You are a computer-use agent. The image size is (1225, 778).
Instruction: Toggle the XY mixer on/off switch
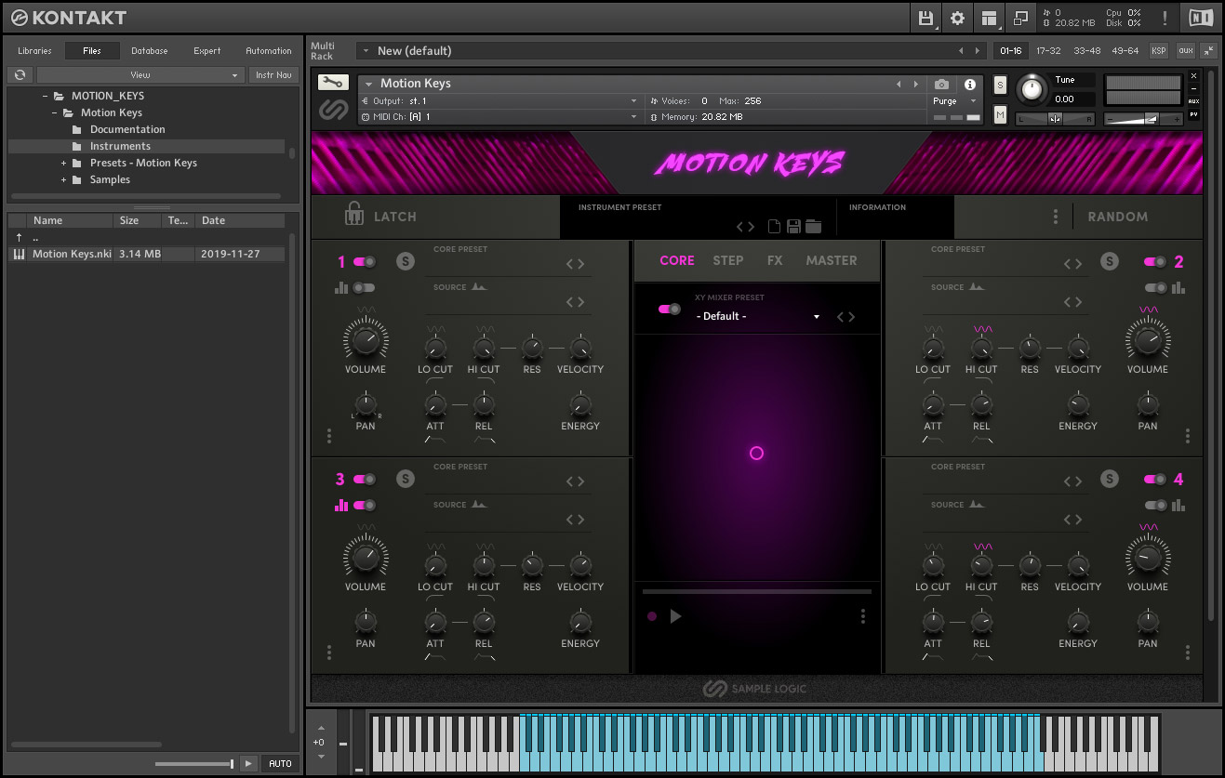670,309
